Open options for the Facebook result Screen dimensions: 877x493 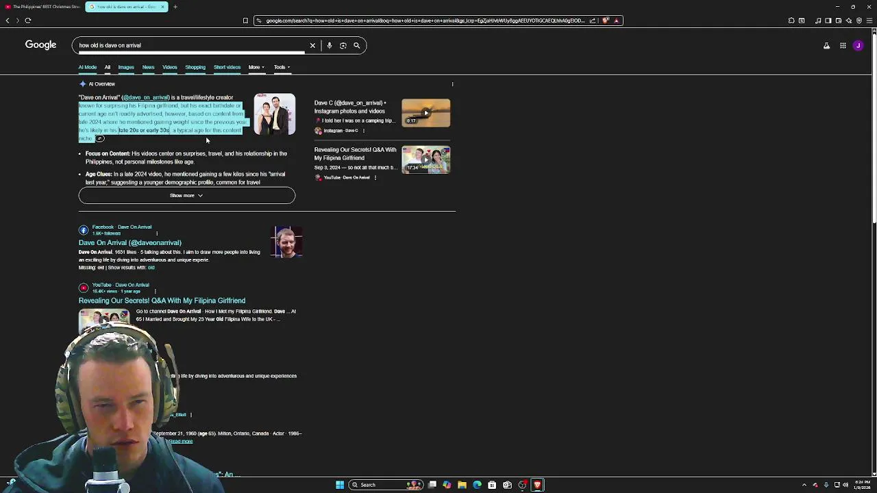click(157, 233)
